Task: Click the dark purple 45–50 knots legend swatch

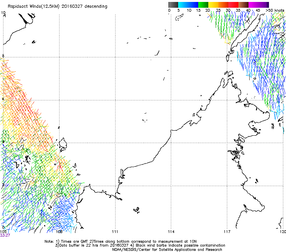Action: (x=264, y=5)
